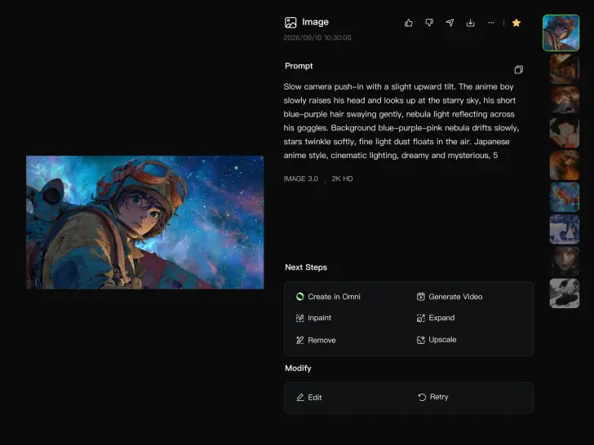Select the first thumbnail with green border

click(561, 33)
